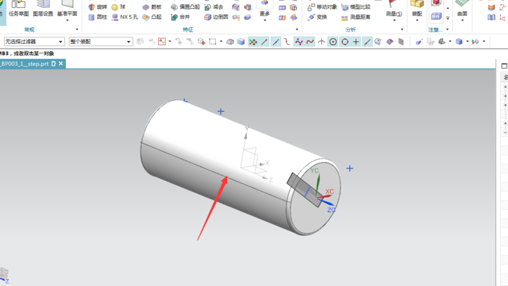Click the XC axis of the WCS
This screenshot has height=286, width=508.
coord(325,195)
